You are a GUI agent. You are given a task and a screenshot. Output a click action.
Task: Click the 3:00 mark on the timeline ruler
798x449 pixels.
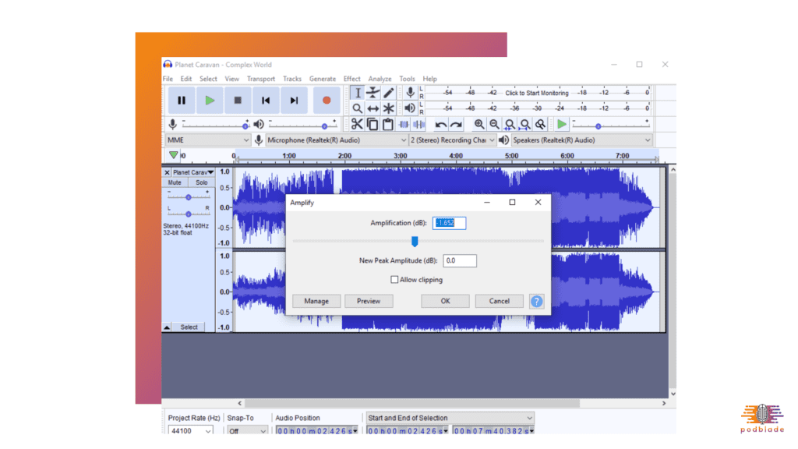pos(400,156)
